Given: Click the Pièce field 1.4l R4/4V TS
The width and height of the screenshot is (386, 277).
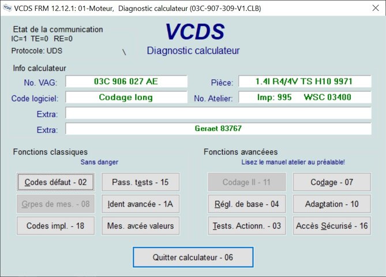Looking at the screenshot, I should point(305,81).
